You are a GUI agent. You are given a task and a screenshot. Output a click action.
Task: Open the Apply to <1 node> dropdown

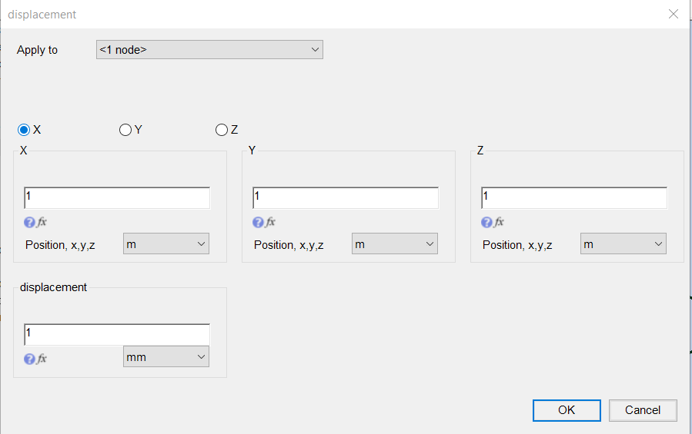[x=209, y=50]
